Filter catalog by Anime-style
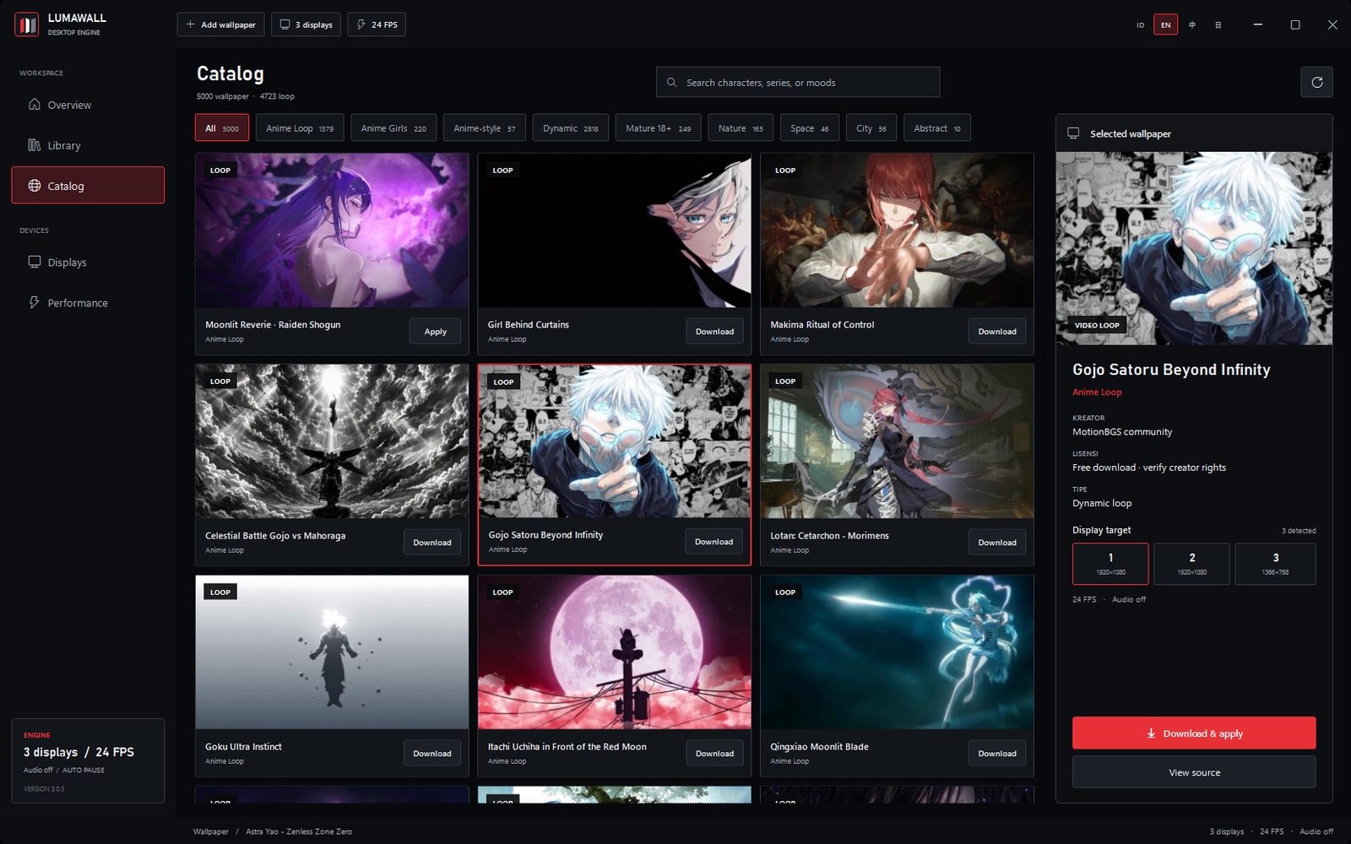 (x=485, y=128)
